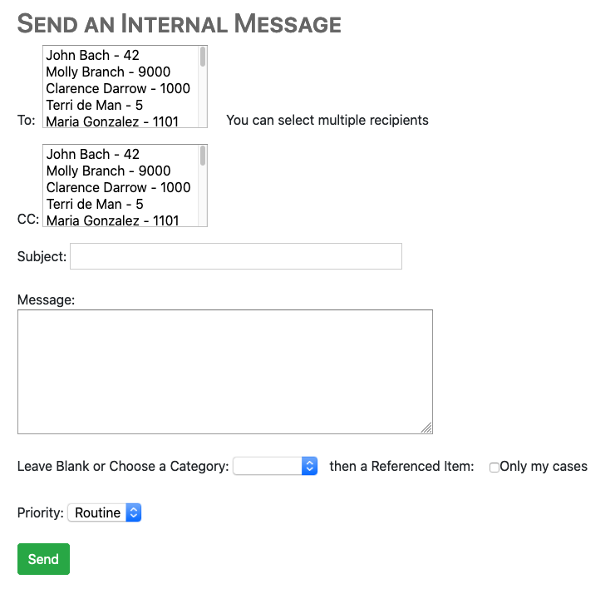Click the CC list scrollbar

point(203,183)
